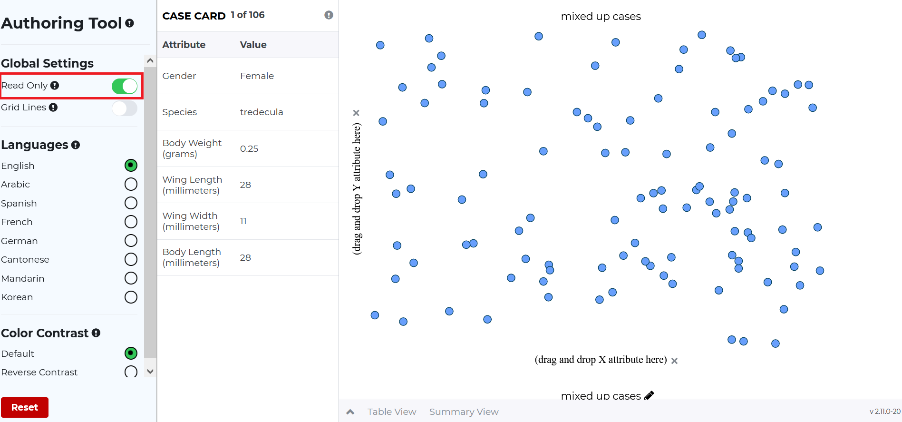Click info icon beside Languages heading
Screen dimensions: 902x422
[76, 145]
